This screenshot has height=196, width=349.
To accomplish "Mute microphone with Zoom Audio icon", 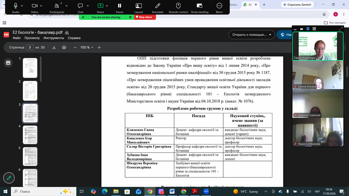I will click(15, 6).
